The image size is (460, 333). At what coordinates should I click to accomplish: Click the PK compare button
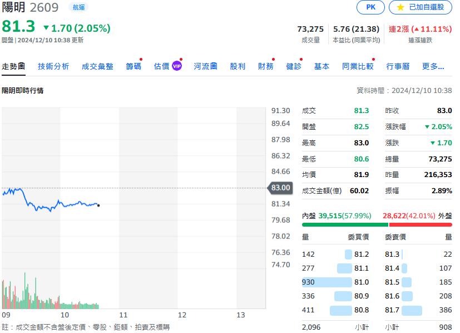click(x=370, y=7)
